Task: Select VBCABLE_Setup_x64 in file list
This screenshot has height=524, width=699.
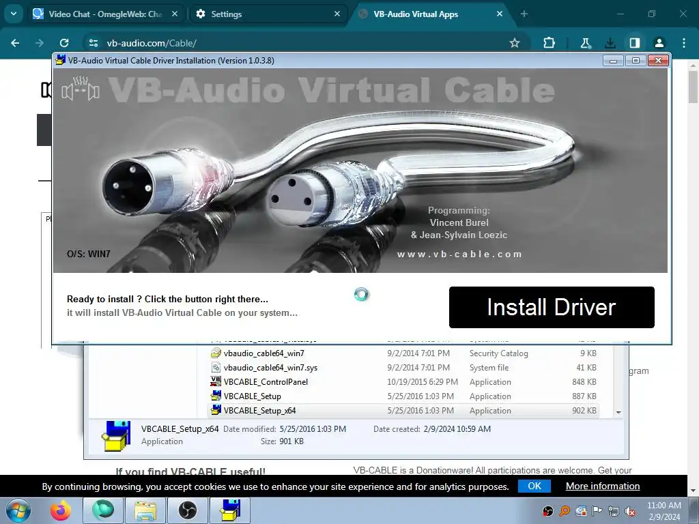Action: pyautogui.click(x=403, y=410)
